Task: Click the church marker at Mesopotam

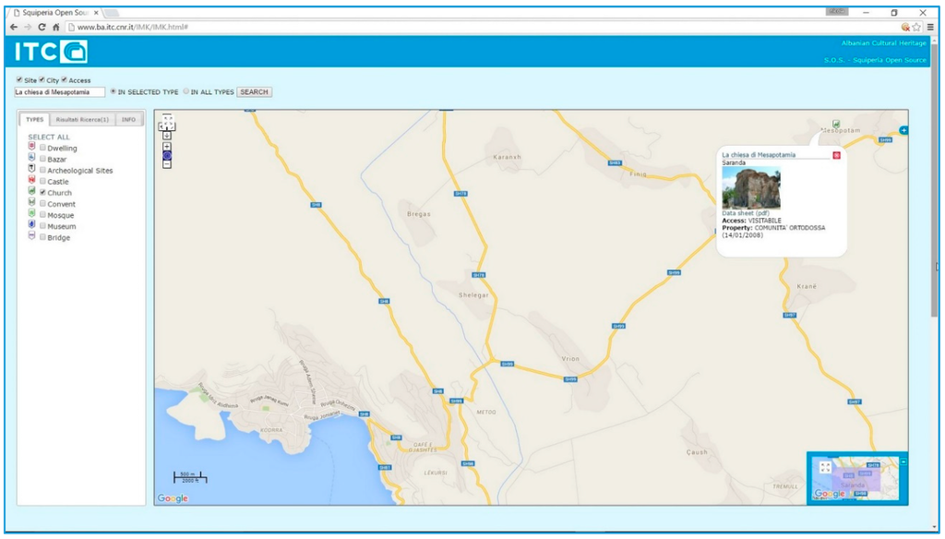Action: click(836, 123)
